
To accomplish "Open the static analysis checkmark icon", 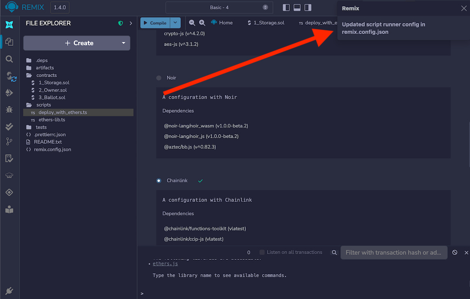I will (9, 126).
